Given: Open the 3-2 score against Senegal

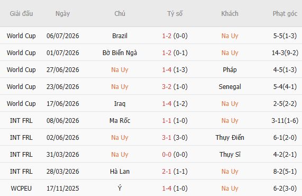Looking at the screenshot, I should click(167, 87).
